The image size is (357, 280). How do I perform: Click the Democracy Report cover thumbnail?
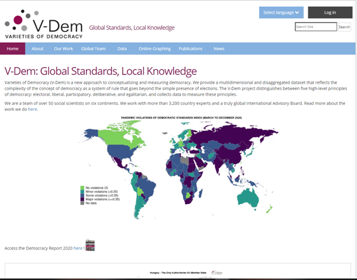(x=90, y=245)
